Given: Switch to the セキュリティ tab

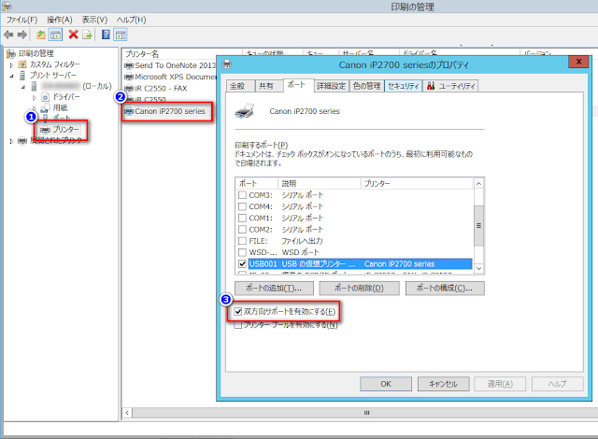Looking at the screenshot, I should click(x=404, y=86).
